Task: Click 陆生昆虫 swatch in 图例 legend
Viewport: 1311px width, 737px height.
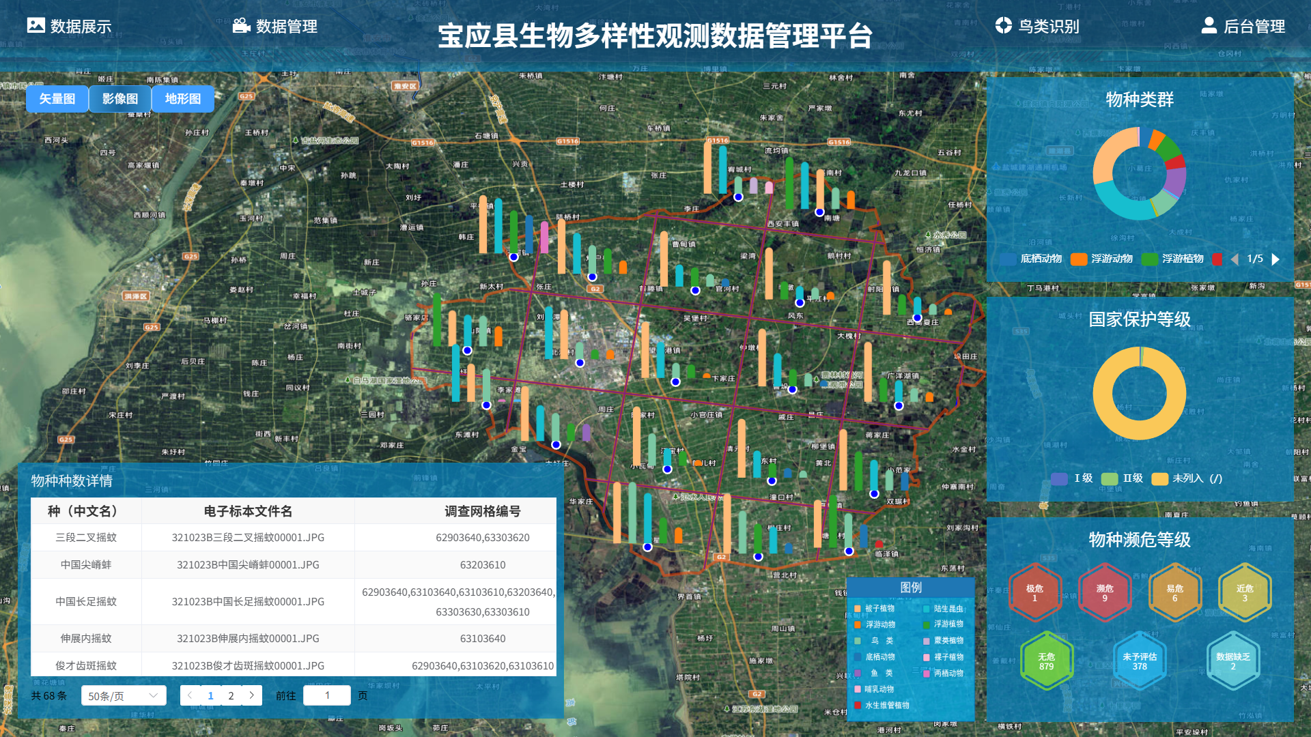Action: pyautogui.click(x=927, y=609)
